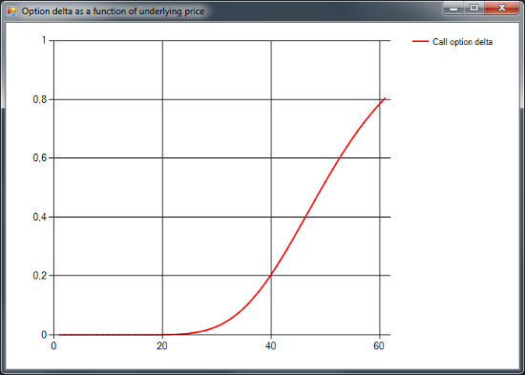Click the y-axis label 0,2
525x375 pixels.
(x=39, y=276)
